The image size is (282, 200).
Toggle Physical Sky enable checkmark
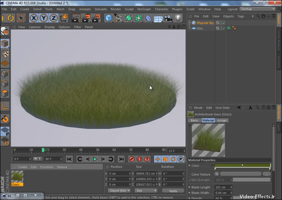coord(224,23)
